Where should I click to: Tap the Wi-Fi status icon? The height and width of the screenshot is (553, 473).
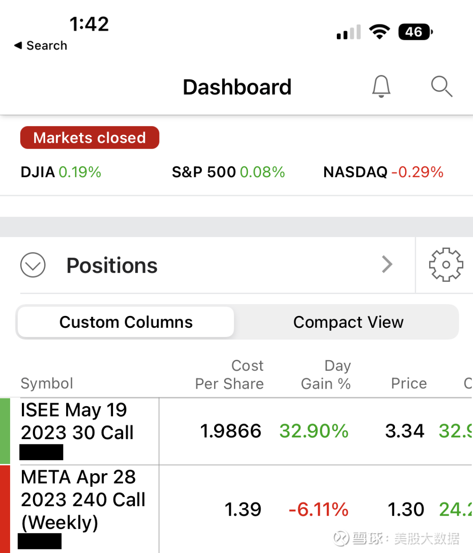pos(379,32)
